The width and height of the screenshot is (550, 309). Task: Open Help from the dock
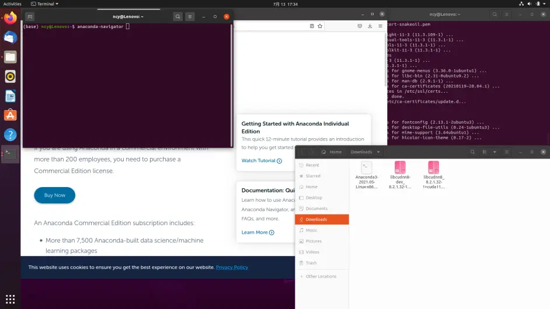pos(10,135)
